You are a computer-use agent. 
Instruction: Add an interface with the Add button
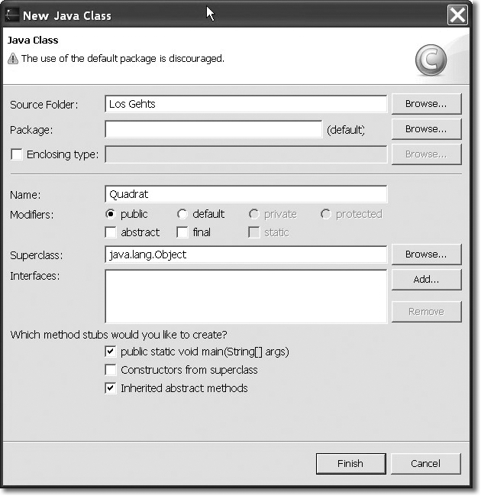pos(426,280)
